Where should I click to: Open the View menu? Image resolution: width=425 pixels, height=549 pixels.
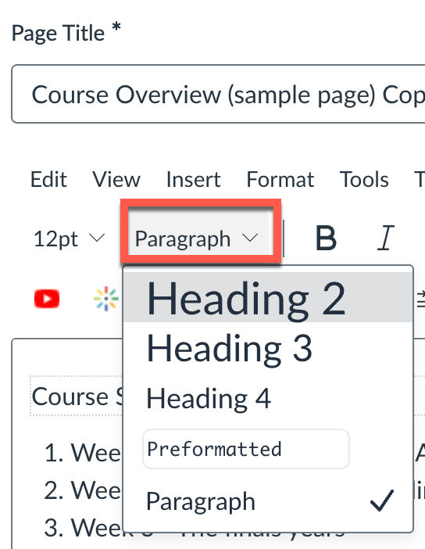[116, 180]
